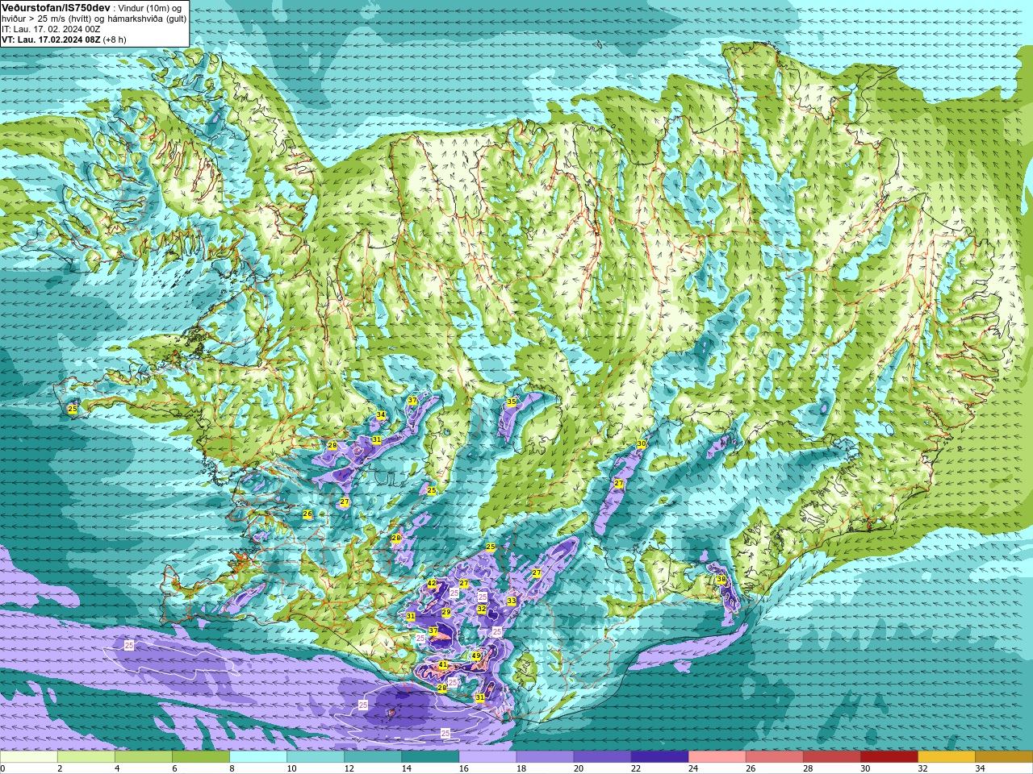The height and width of the screenshot is (774, 1033).
Task: Click the yellow 49 gust label
Action: 476,656
